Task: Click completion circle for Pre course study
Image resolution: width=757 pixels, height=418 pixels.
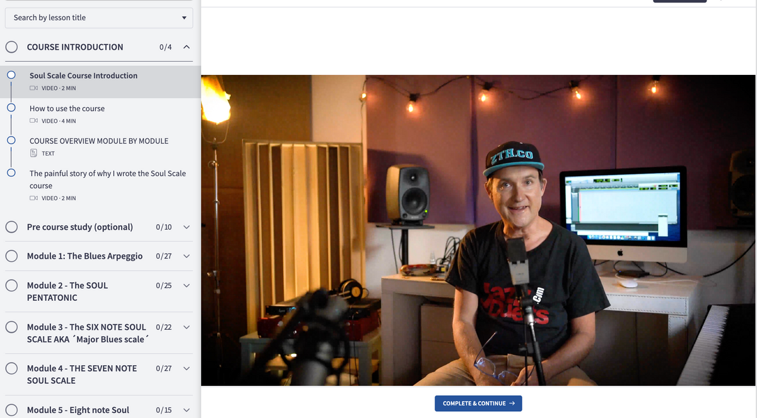Action: click(11, 227)
